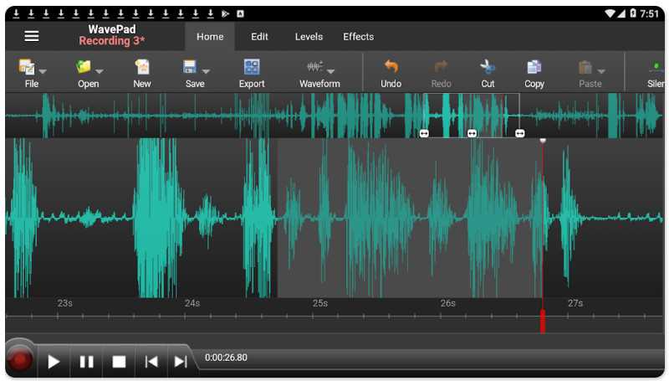Click the Copy icon
Image resolution: width=669 pixels, height=381 pixels.
coord(534,68)
